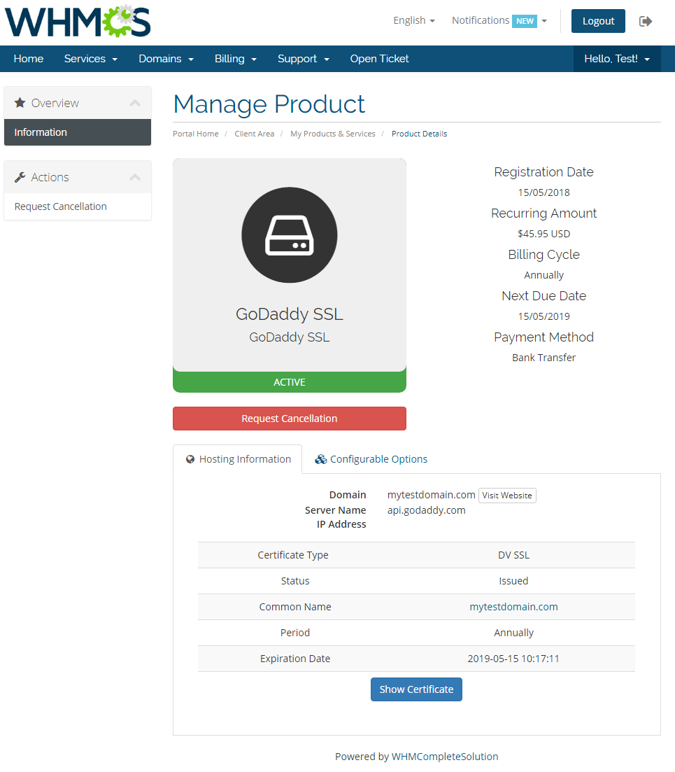
Task: Expand the Billing menu
Action: click(x=236, y=59)
